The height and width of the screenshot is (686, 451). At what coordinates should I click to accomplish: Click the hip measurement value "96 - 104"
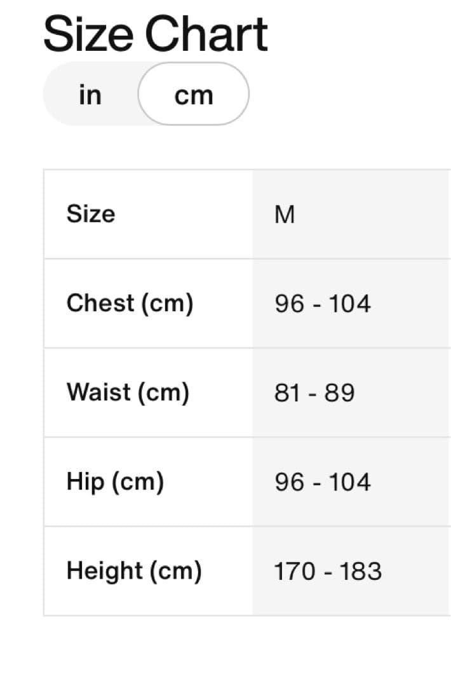coord(322,482)
